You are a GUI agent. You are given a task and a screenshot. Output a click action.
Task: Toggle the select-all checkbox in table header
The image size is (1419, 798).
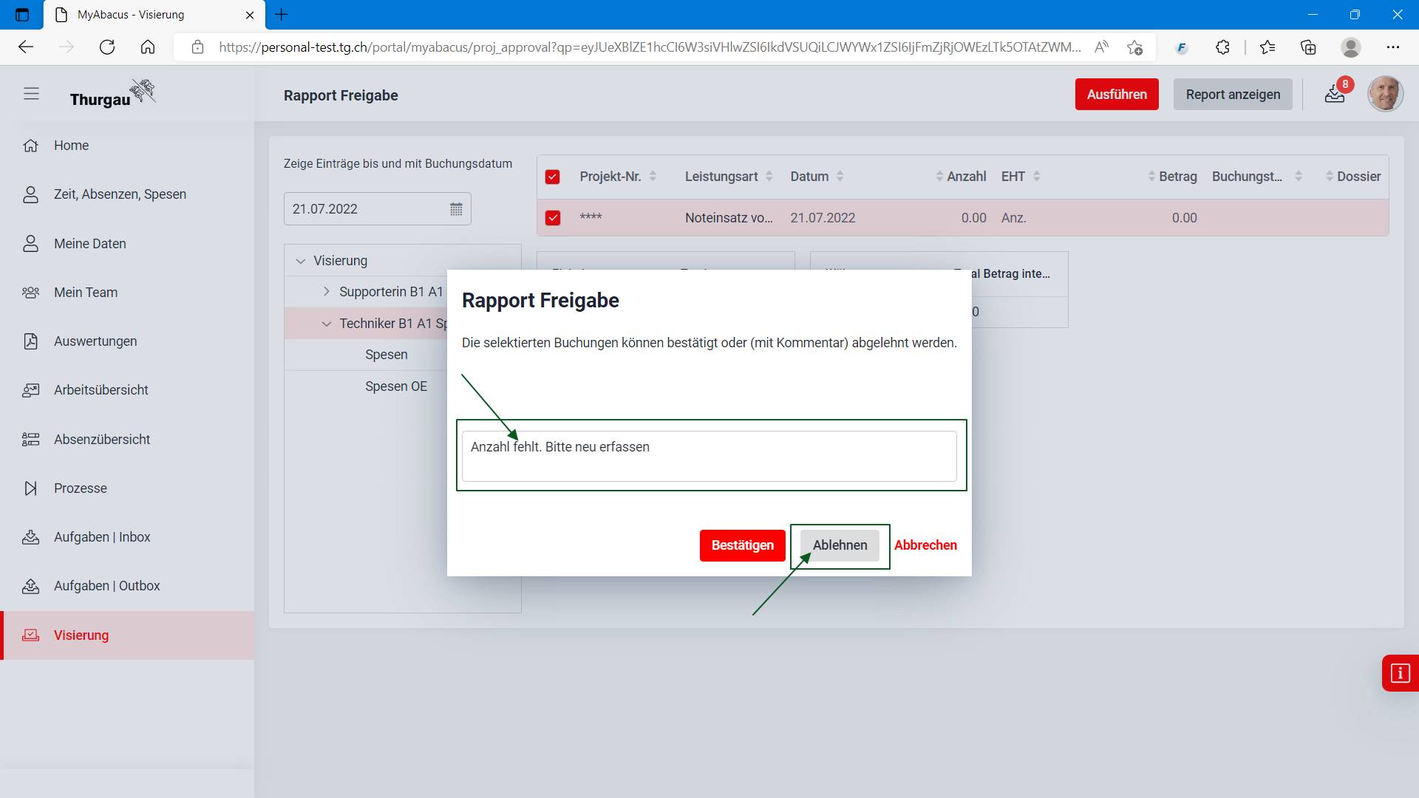point(552,177)
